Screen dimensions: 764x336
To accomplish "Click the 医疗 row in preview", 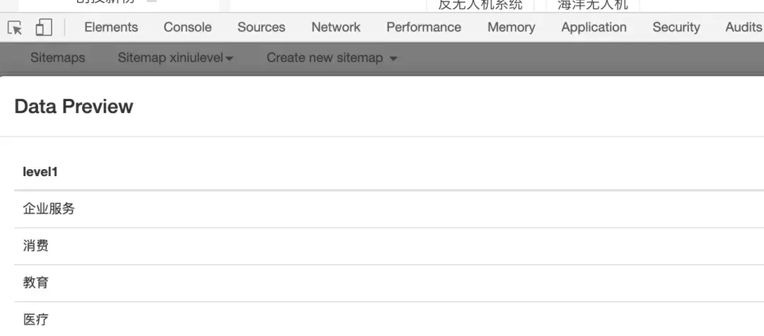I will coord(389,319).
